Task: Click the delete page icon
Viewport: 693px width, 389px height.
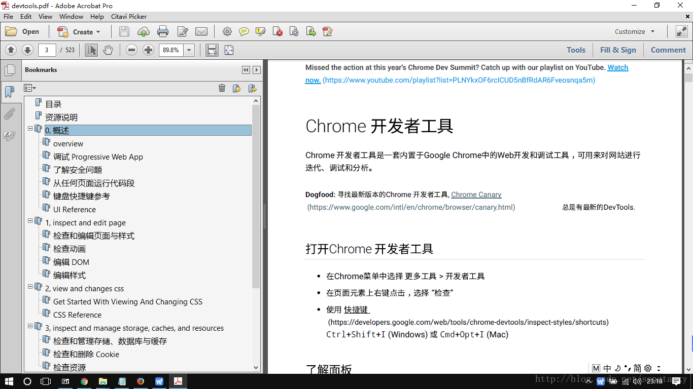Action: click(278, 31)
